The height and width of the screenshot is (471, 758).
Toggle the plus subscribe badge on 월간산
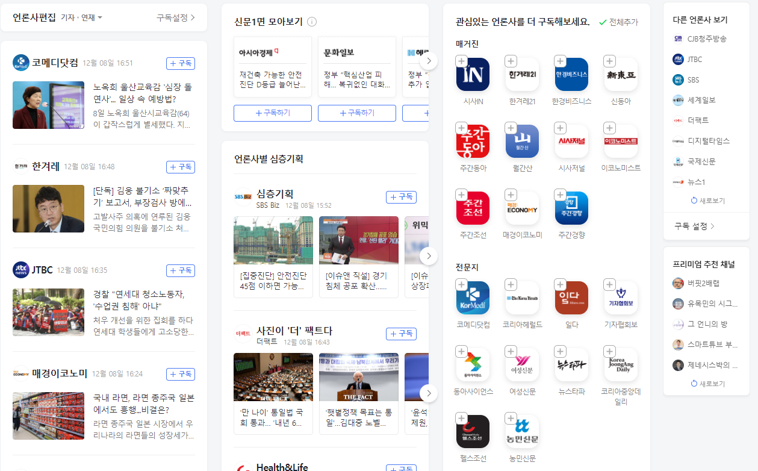511,128
